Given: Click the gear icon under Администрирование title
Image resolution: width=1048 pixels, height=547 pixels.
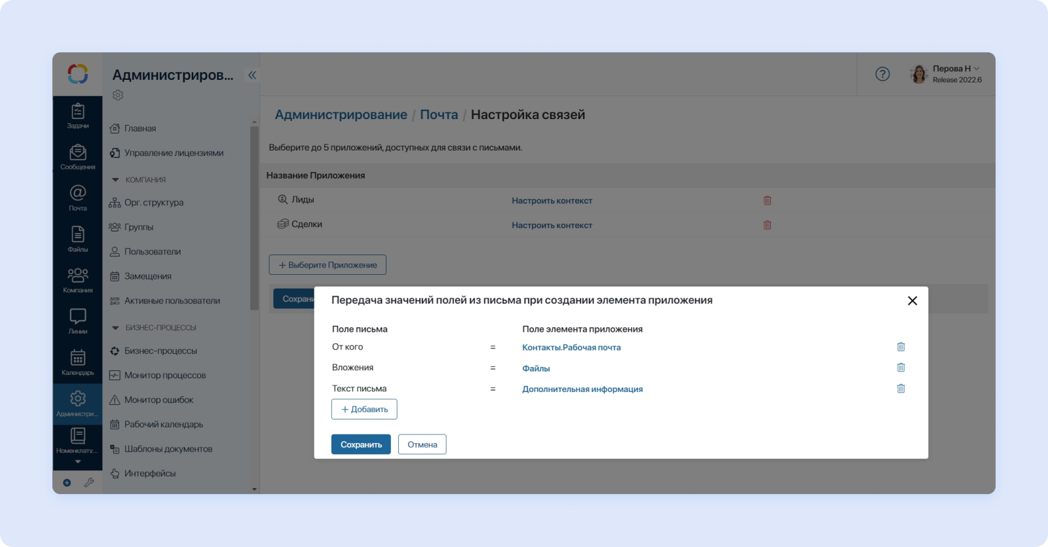Looking at the screenshot, I should (x=118, y=95).
